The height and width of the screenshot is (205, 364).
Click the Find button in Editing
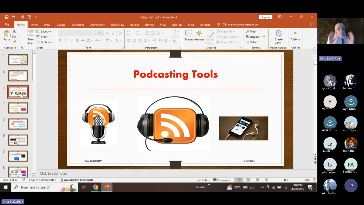[x=251, y=31]
